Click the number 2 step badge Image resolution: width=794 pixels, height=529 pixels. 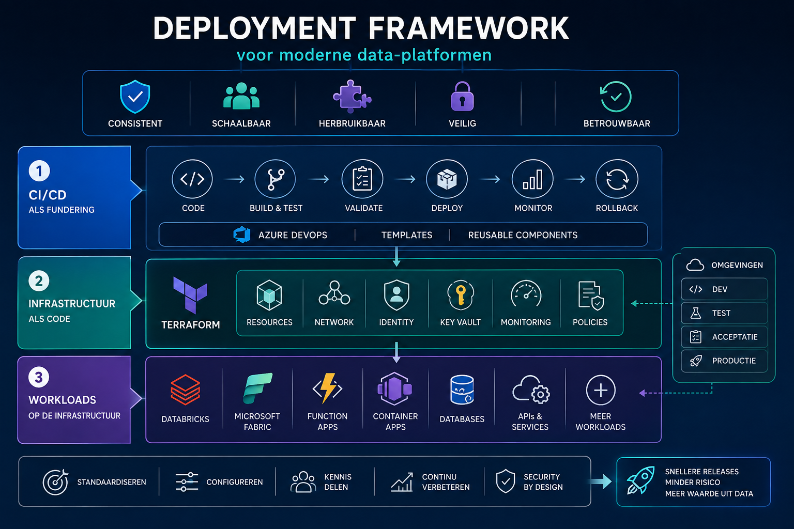39,281
